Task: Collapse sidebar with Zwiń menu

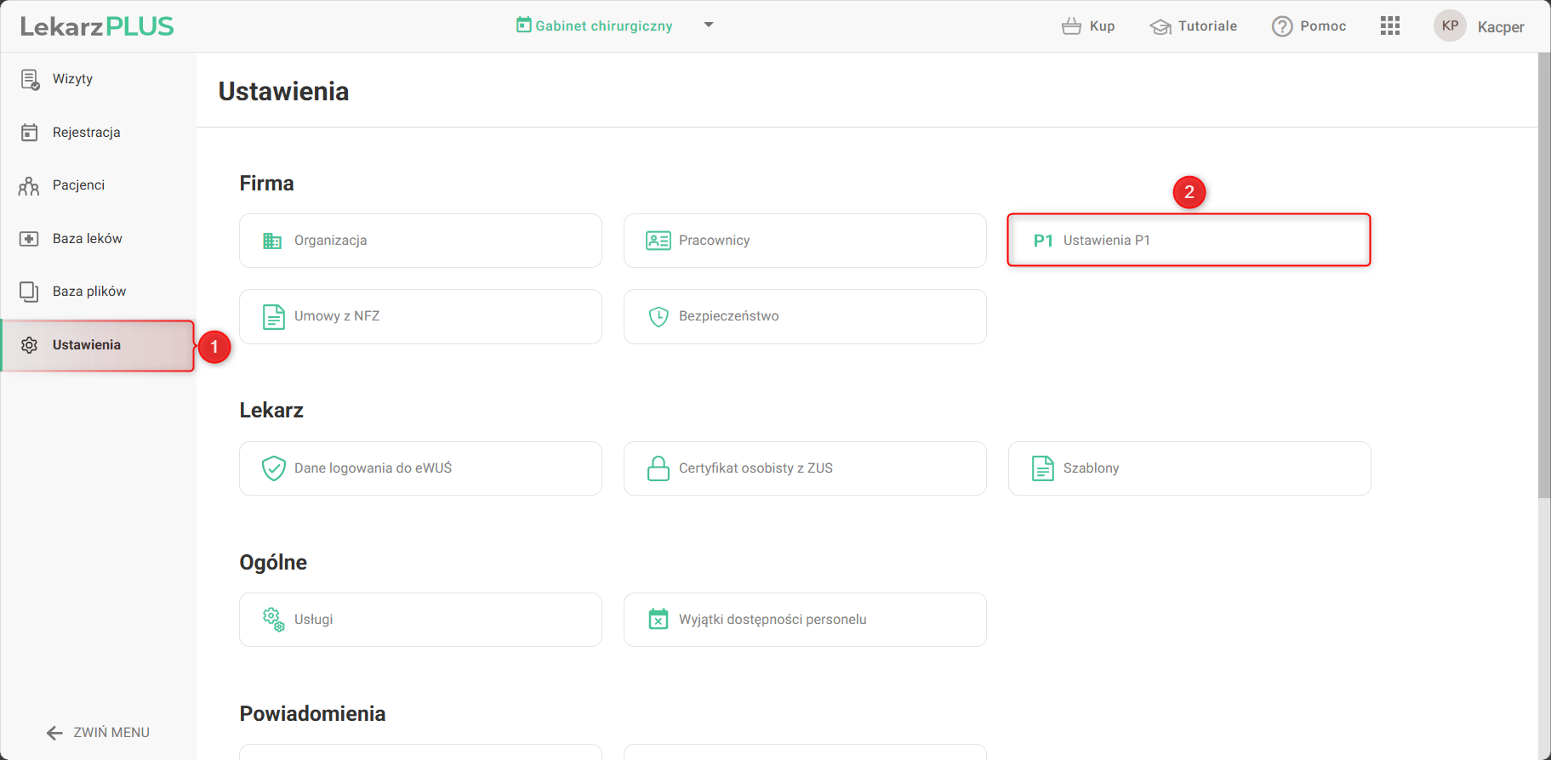Action: pos(98,733)
